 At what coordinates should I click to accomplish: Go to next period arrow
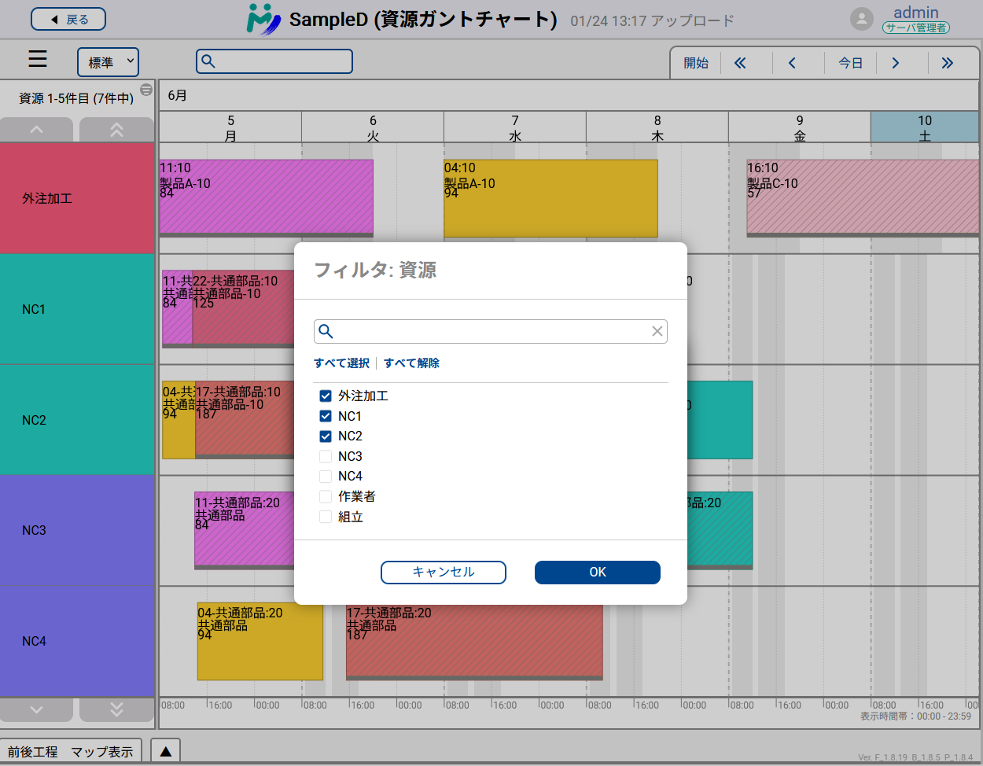tap(895, 63)
